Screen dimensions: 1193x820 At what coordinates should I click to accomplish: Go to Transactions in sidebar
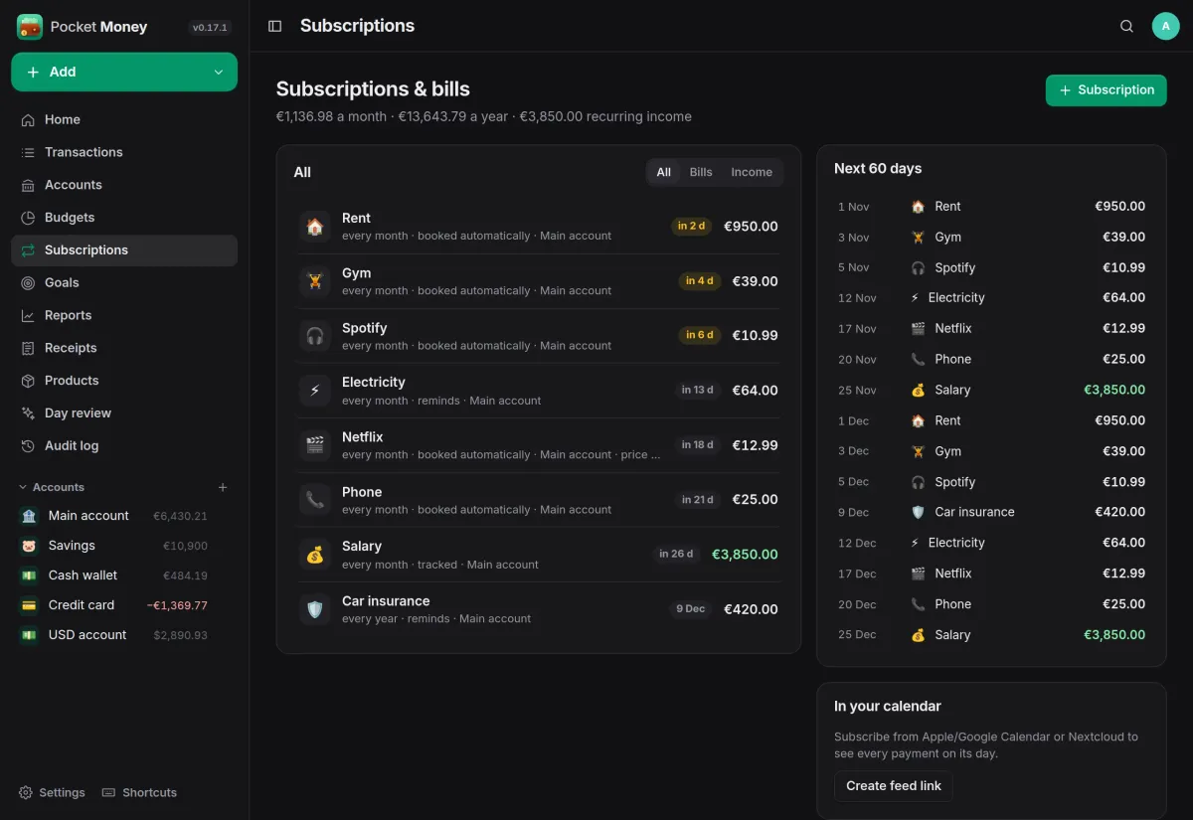coord(124,152)
